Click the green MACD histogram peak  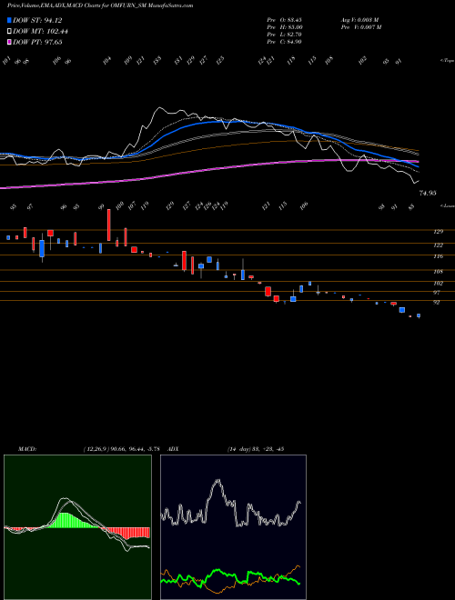tap(66, 520)
